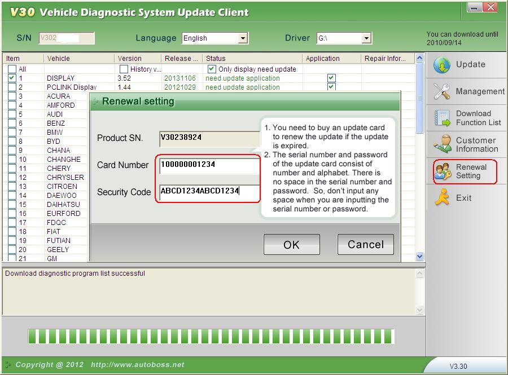Image resolution: width=508 pixels, height=375 pixels.
Task: Toggle DISPLAY application checkbox
Action: [x=331, y=78]
